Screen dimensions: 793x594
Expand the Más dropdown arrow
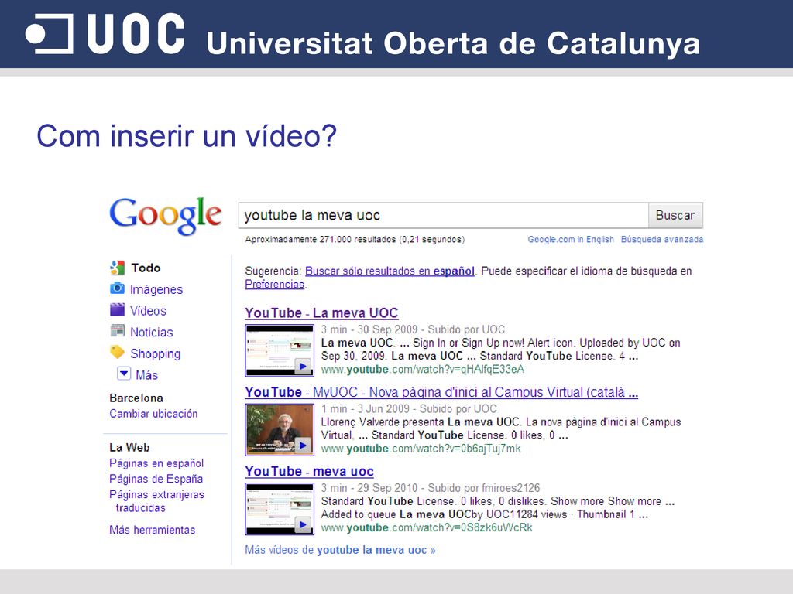[124, 374]
